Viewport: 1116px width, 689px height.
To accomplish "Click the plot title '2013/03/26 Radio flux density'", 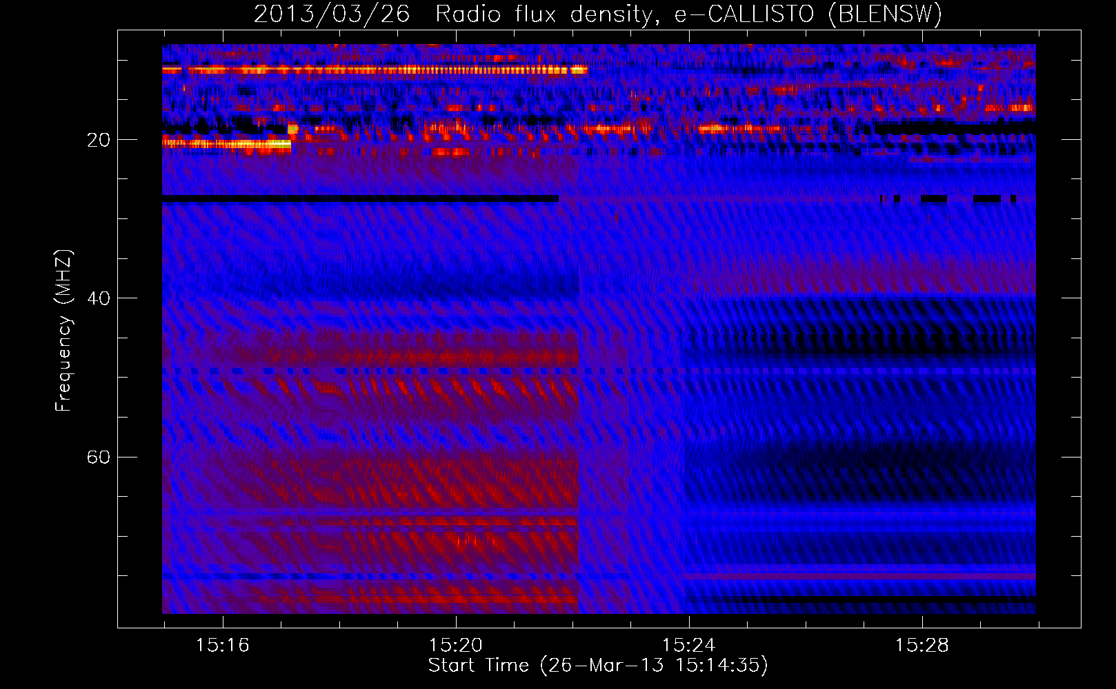I will coord(452,14).
